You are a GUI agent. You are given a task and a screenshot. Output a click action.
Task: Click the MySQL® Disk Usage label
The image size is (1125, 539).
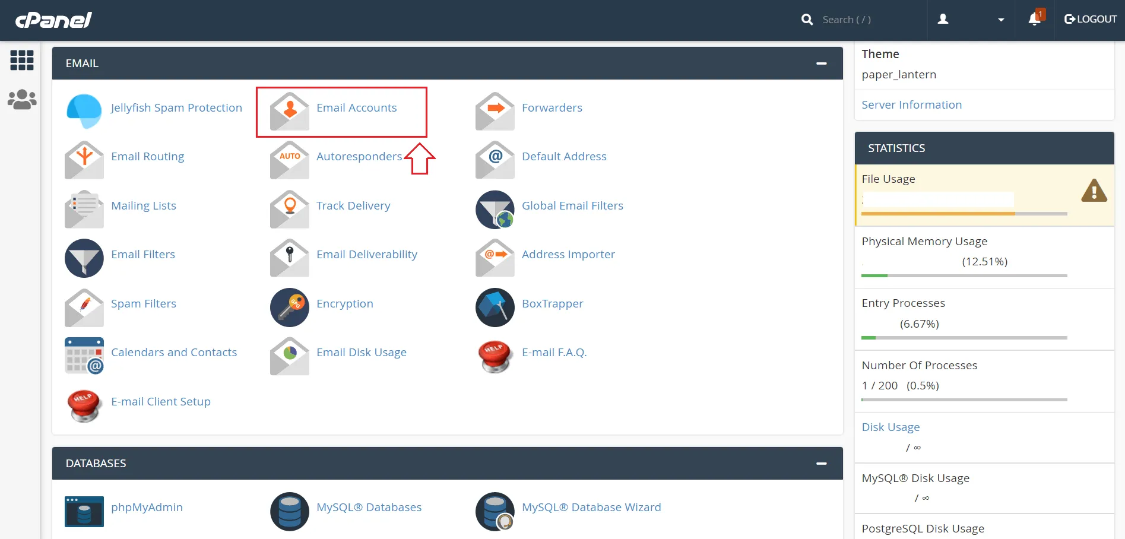[915, 478]
